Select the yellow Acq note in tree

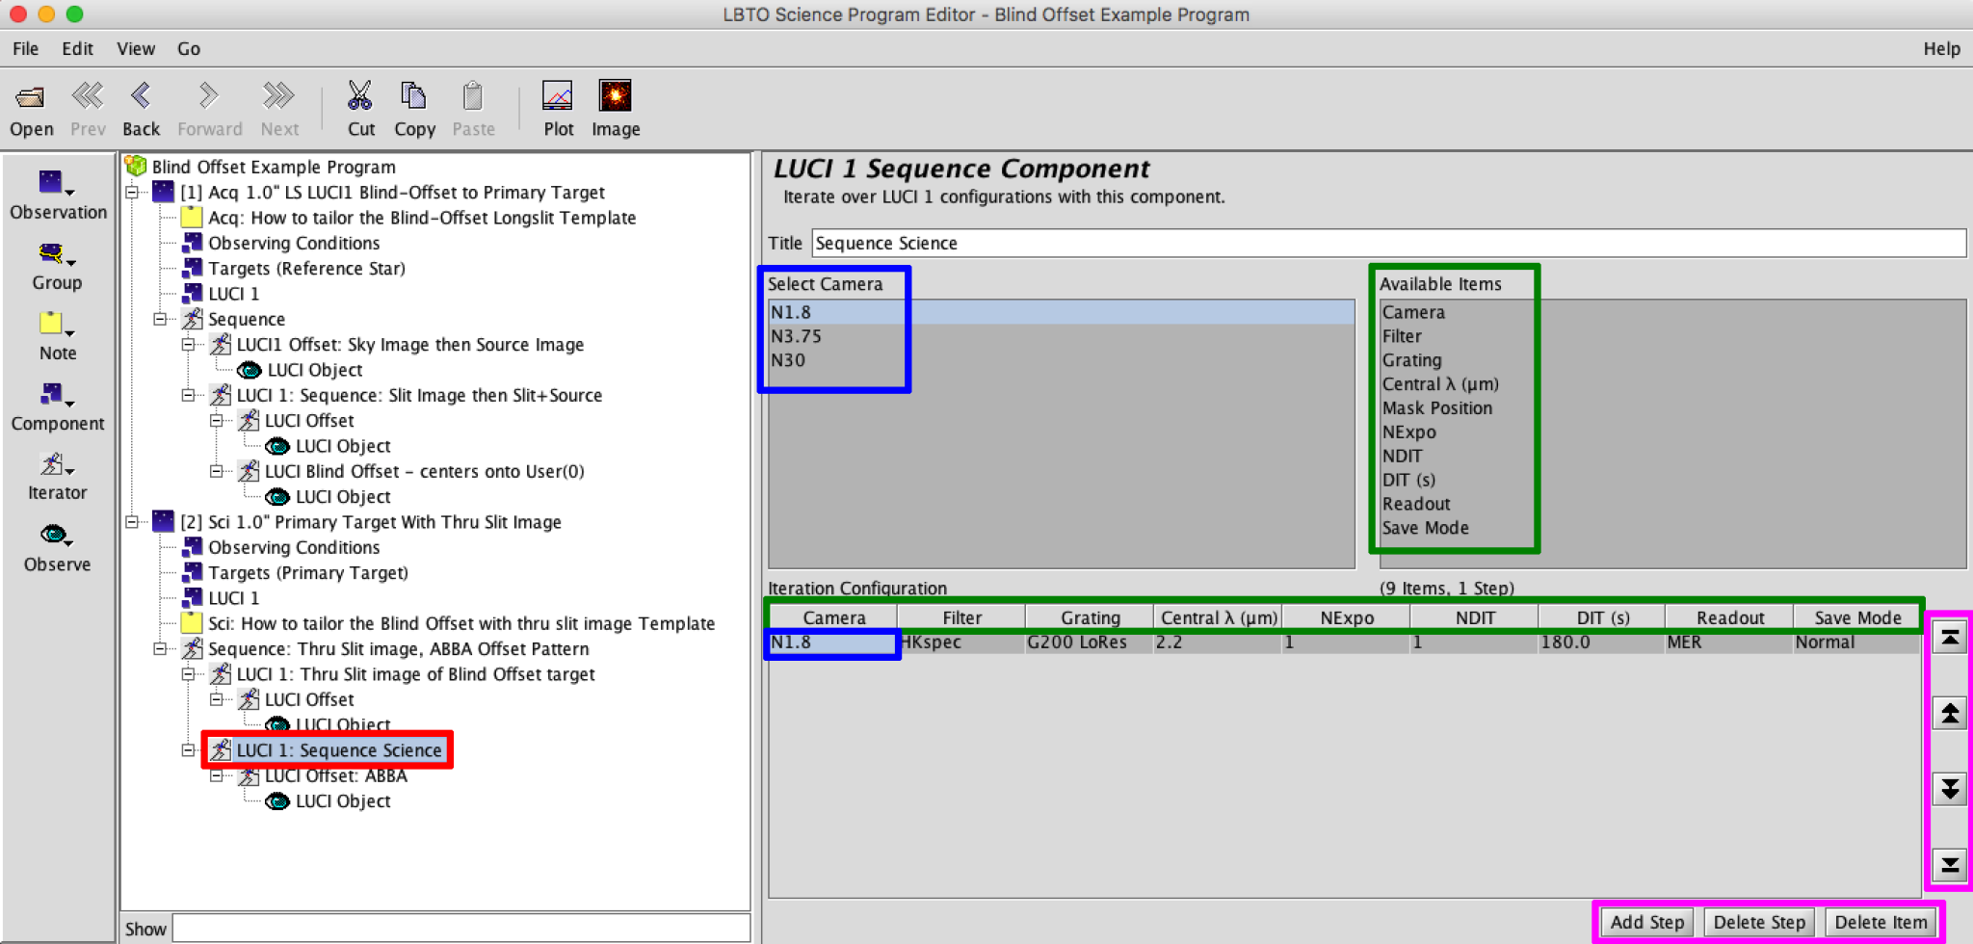tap(192, 218)
